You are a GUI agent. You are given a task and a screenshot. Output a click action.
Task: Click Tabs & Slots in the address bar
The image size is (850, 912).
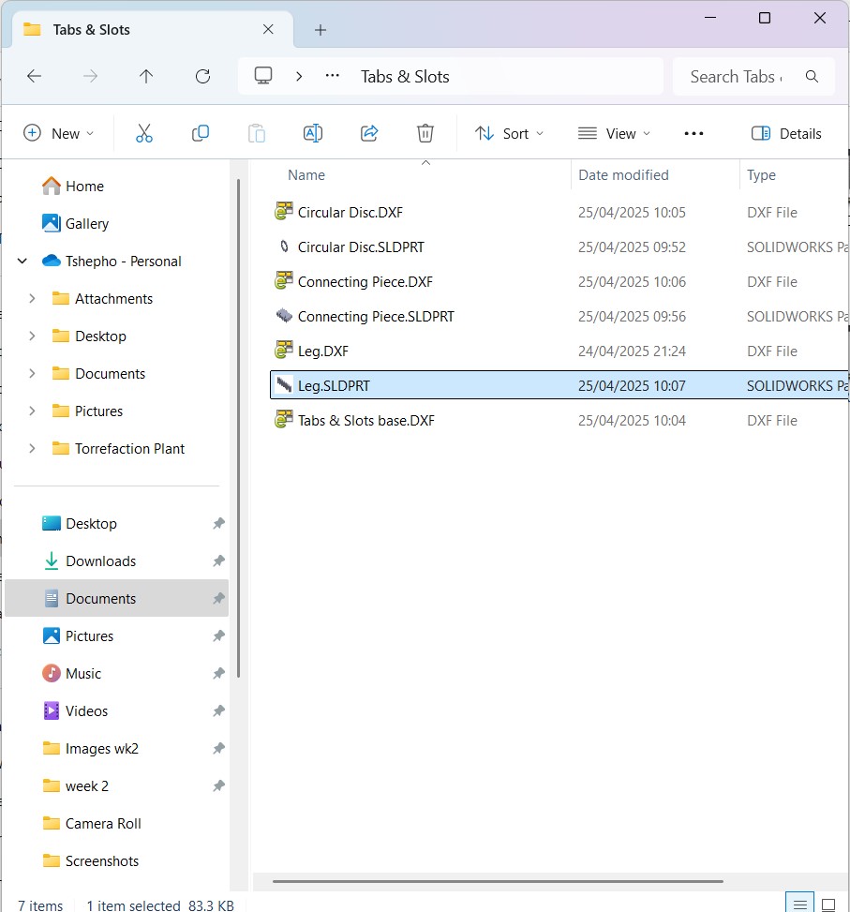(405, 76)
